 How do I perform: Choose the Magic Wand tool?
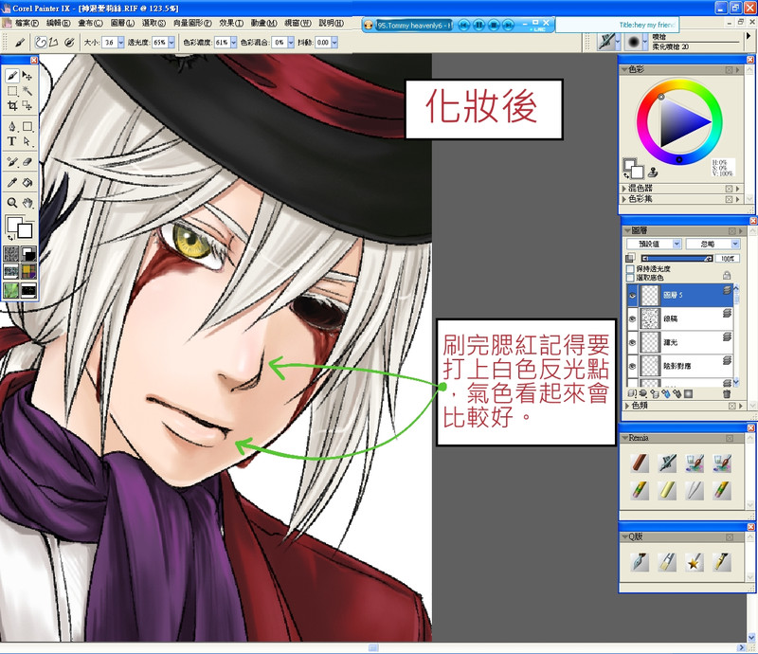point(27,90)
